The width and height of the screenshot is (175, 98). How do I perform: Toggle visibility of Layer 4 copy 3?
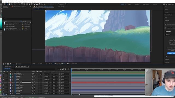pyautogui.click(x=3, y=90)
